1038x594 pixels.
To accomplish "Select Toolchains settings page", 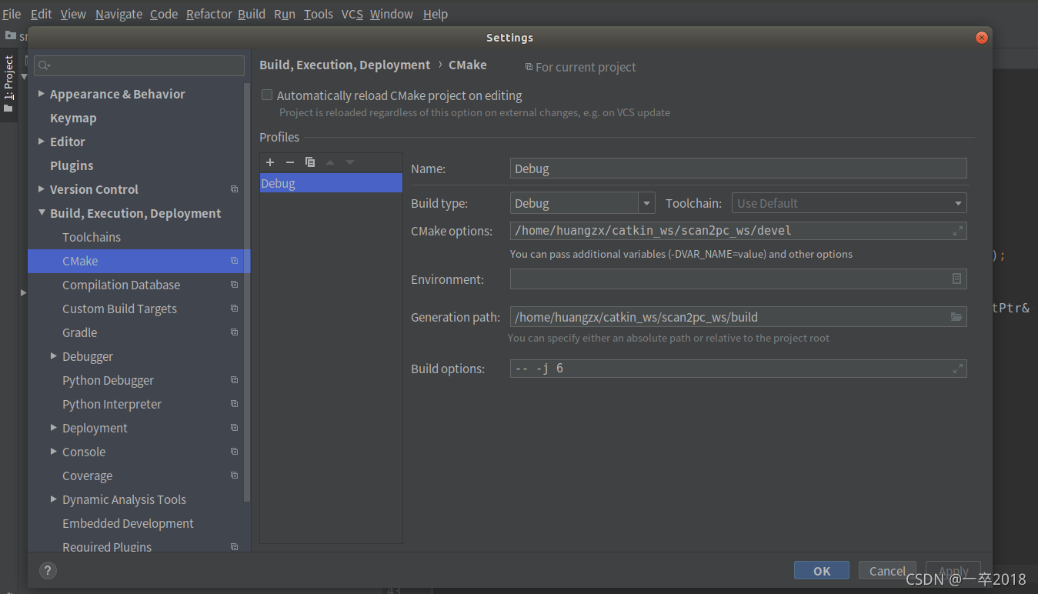I will coord(92,237).
